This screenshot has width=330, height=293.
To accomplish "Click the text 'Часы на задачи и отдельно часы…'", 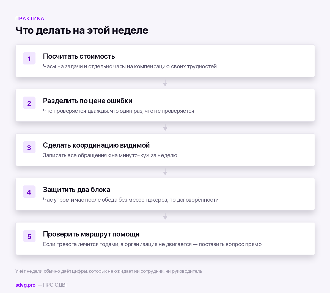I will point(130,66).
